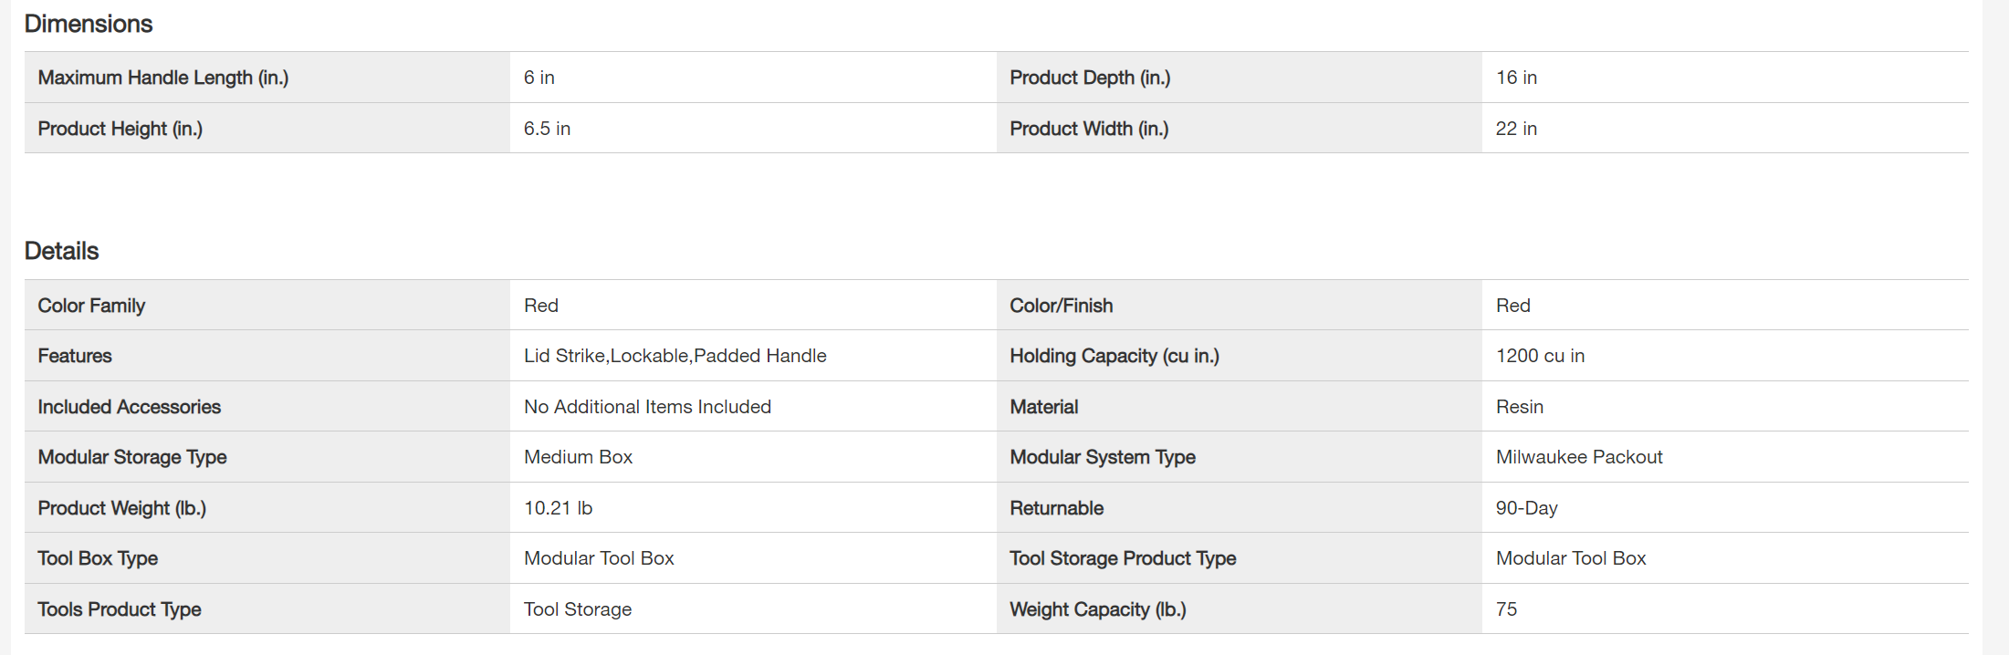Click No Additional Items Included text
This screenshot has height=655, width=2009.
pyautogui.click(x=647, y=407)
